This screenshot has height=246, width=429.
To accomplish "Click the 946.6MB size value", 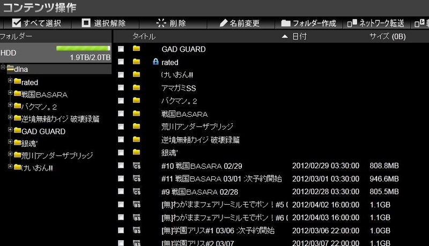I will pos(384,179).
